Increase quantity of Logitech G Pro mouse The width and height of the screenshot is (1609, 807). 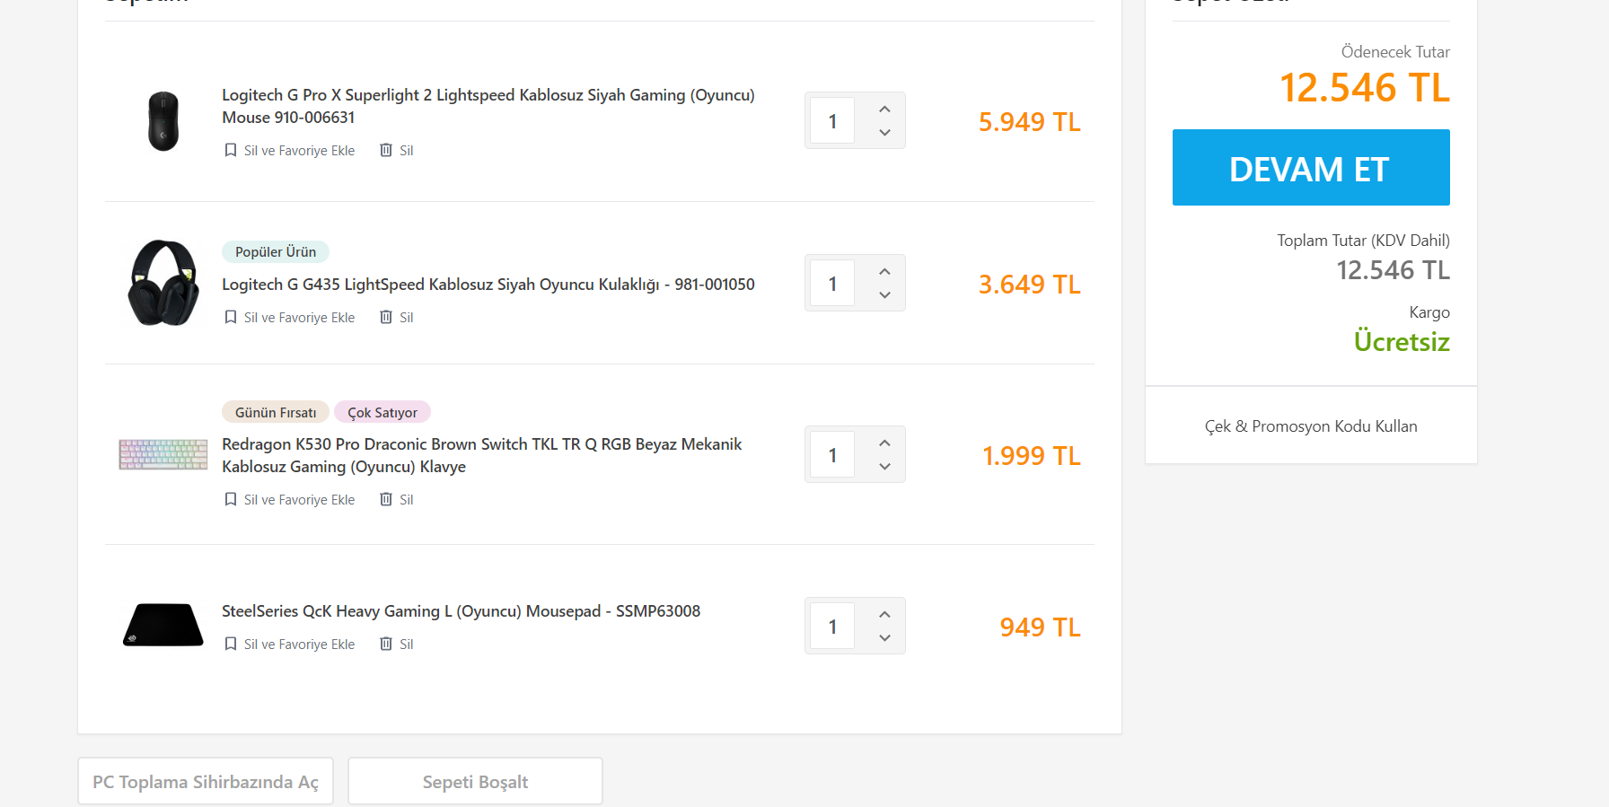tap(884, 109)
